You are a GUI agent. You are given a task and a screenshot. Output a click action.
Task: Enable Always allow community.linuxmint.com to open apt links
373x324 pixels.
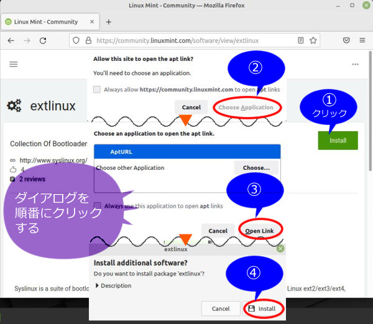click(97, 90)
